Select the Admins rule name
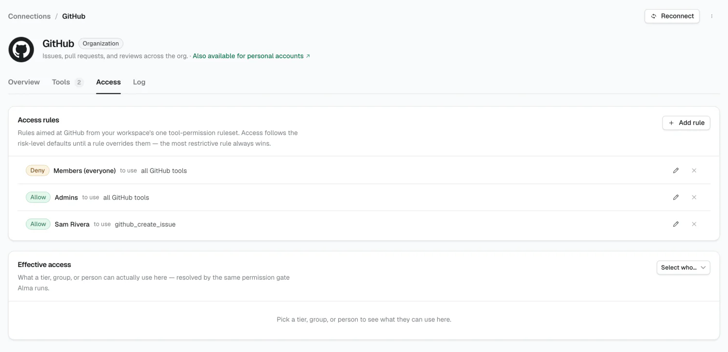 pyautogui.click(x=66, y=198)
